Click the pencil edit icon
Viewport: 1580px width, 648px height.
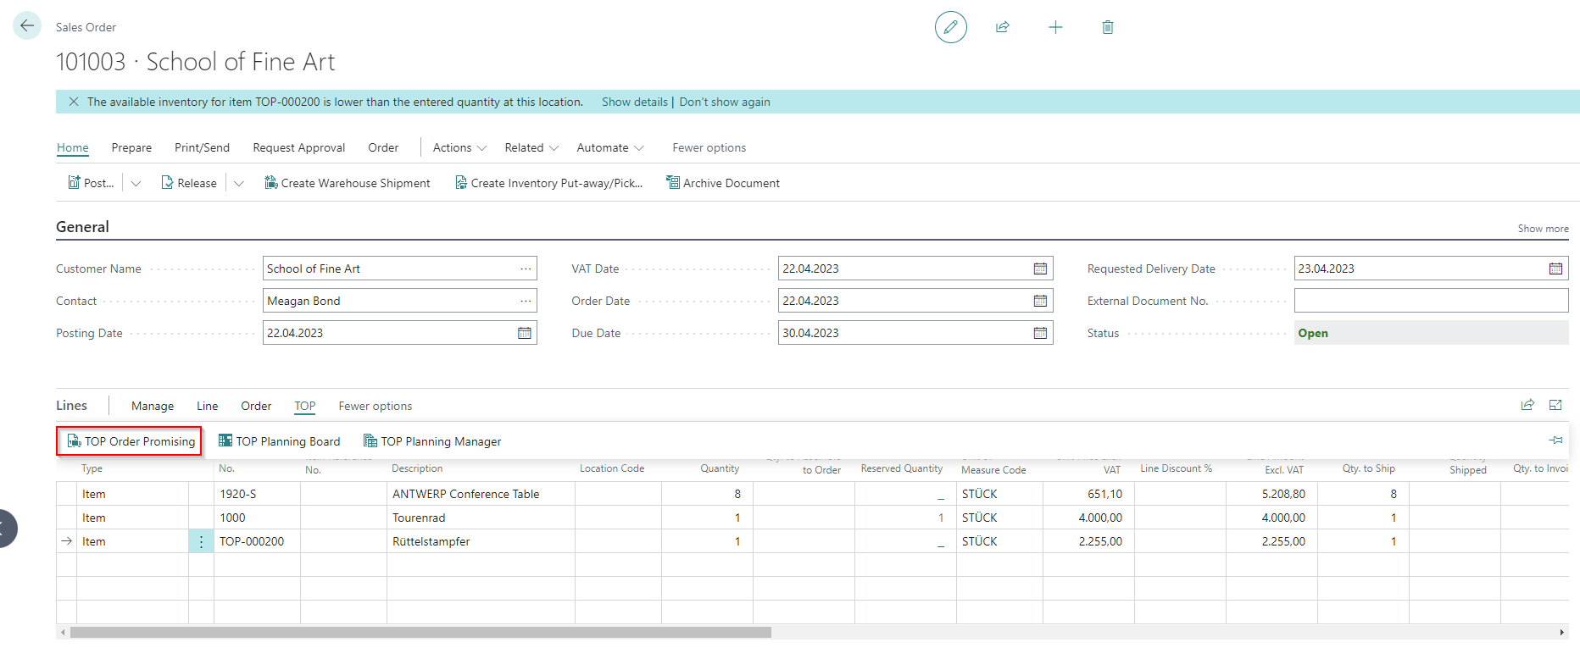point(950,27)
